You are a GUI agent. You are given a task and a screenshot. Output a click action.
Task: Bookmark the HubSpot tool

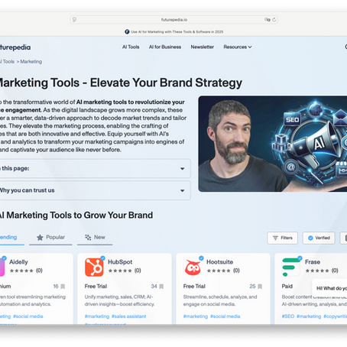161,287
